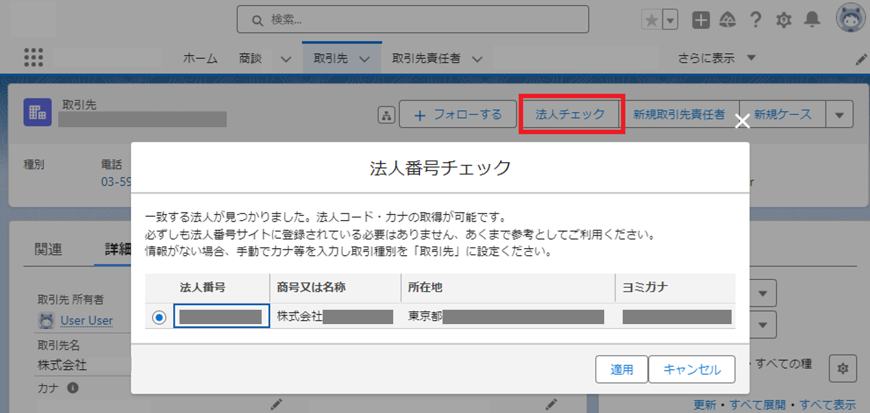Click the 取引先 account record icon

pyautogui.click(x=38, y=113)
